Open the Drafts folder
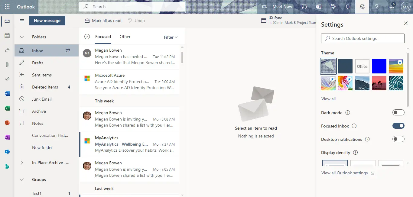This screenshot has width=413, height=197. (x=47, y=63)
